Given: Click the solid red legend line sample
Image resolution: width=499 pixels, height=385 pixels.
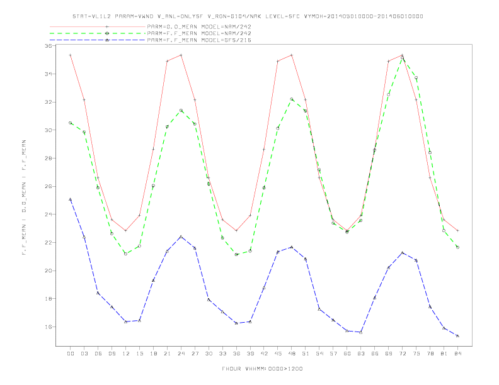Looking at the screenshot, I should pyautogui.click(x=98, y=26).
